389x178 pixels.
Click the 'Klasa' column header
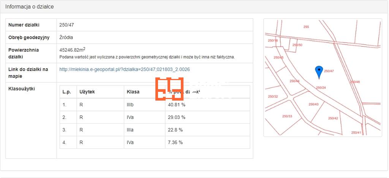[133, 92]
